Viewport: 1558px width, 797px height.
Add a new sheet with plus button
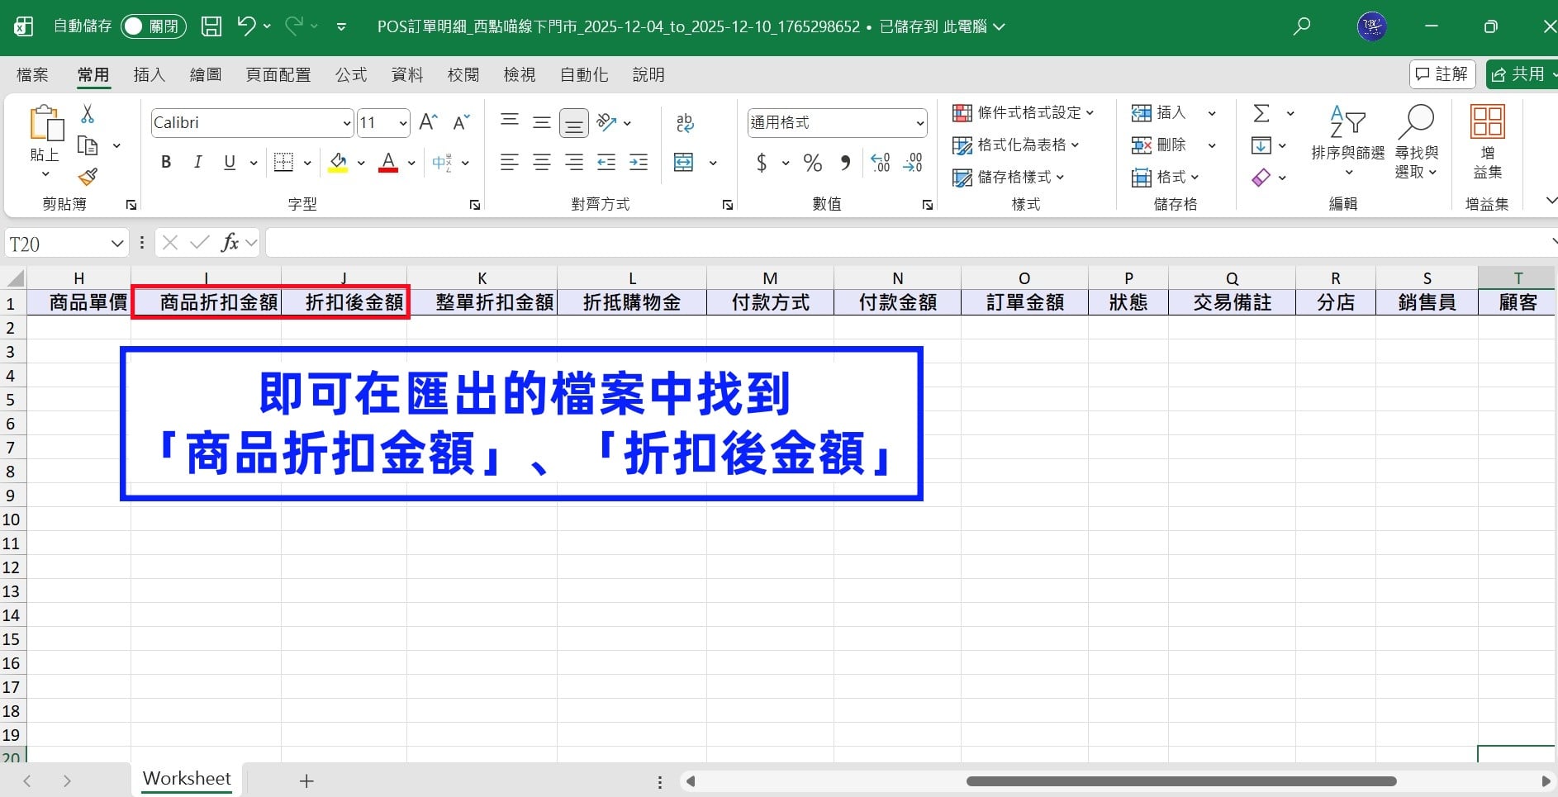click(x=306, y=780)
